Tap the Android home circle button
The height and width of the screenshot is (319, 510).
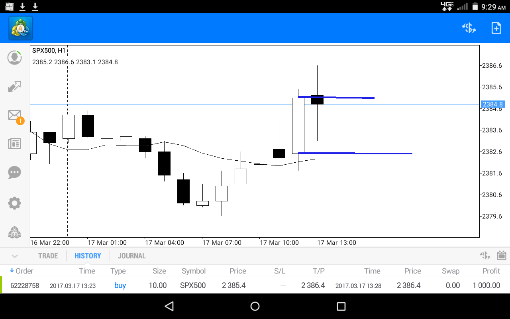click(x=255, y=306)
